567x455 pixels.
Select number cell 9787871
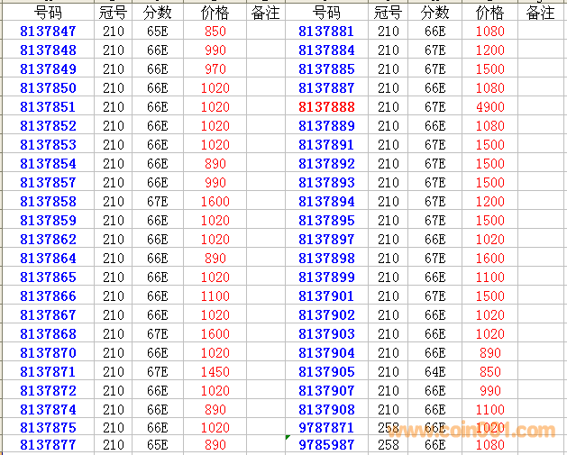coord(326,428)
